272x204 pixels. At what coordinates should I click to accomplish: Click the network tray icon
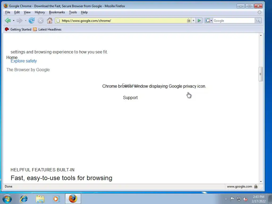click(x=239, y=199)
